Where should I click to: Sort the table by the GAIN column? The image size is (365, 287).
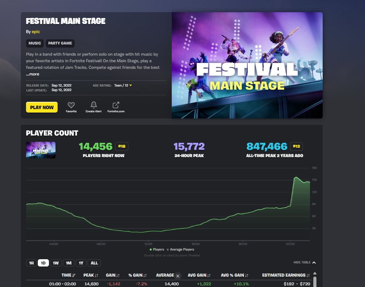(113, 275)
